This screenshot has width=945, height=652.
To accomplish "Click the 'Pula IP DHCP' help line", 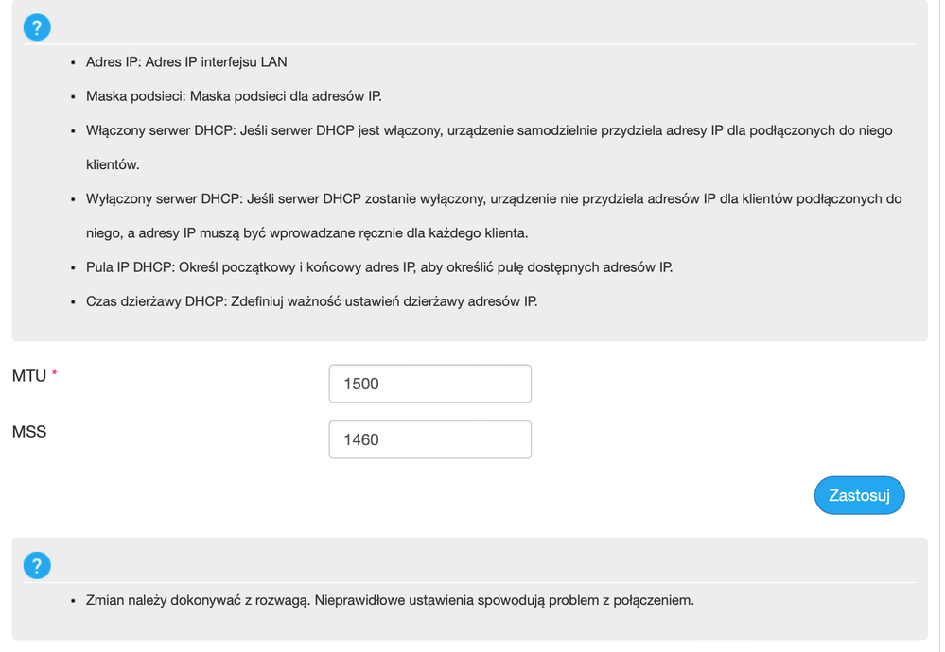I will click(379, 267).
